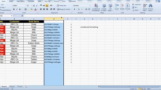Toggle align text right

47,9
